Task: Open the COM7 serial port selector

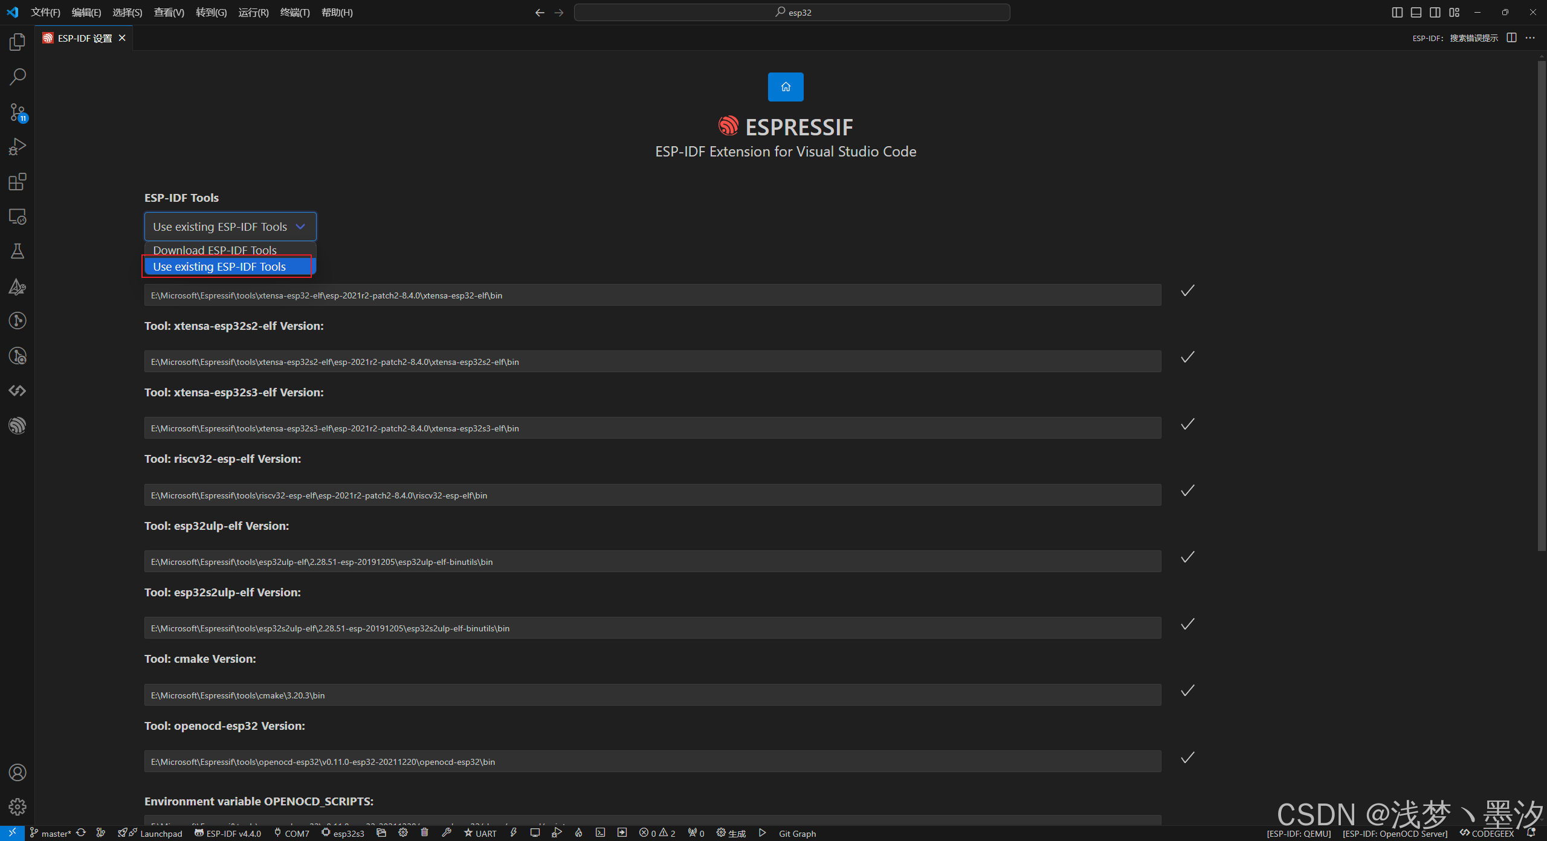Action: tap(292, 833)
